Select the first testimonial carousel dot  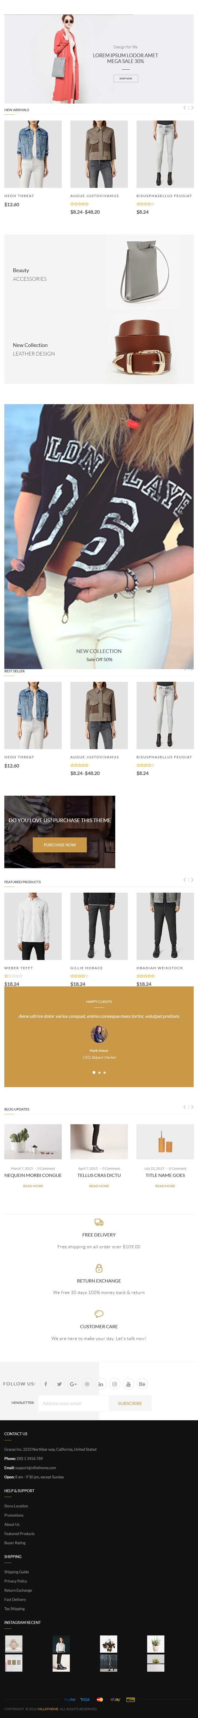pyautogui.click(x=93, y=1072)
